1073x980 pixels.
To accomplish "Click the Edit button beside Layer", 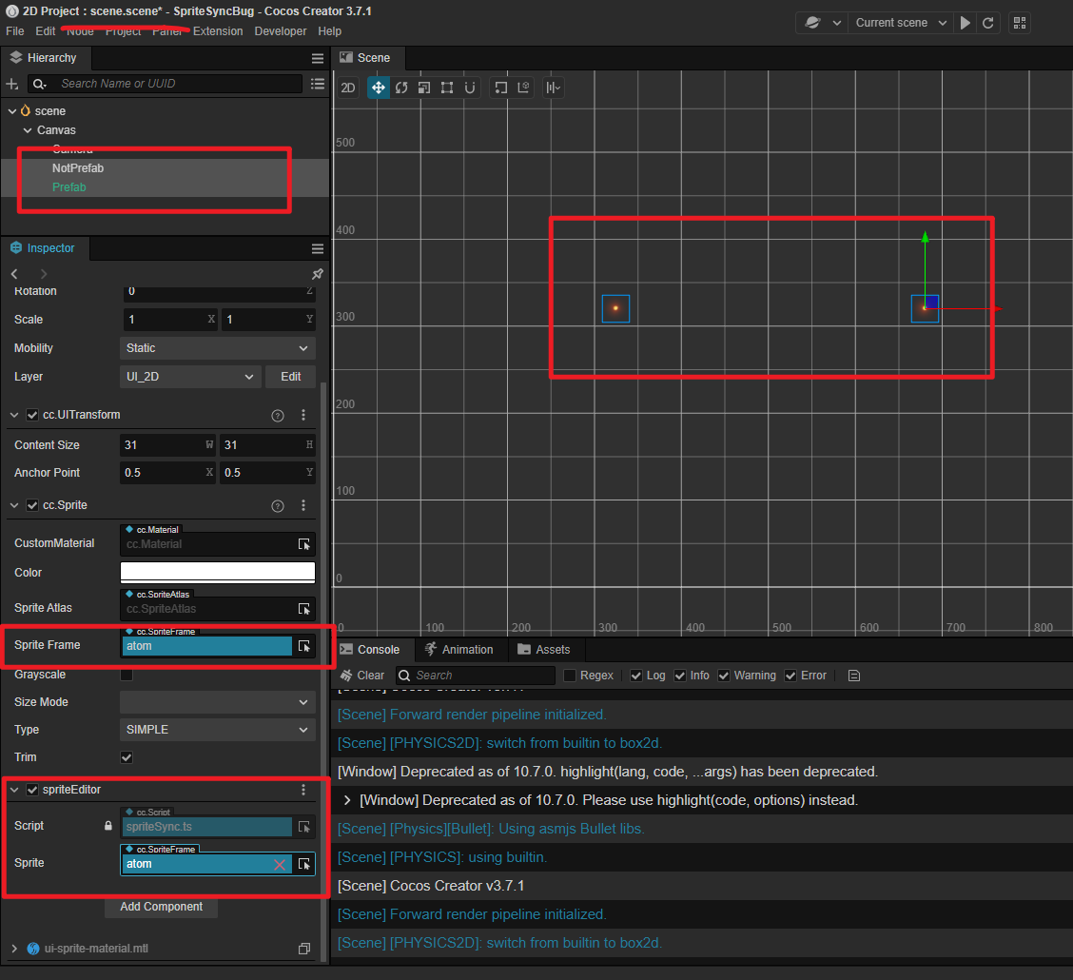I will coord(290,377).
